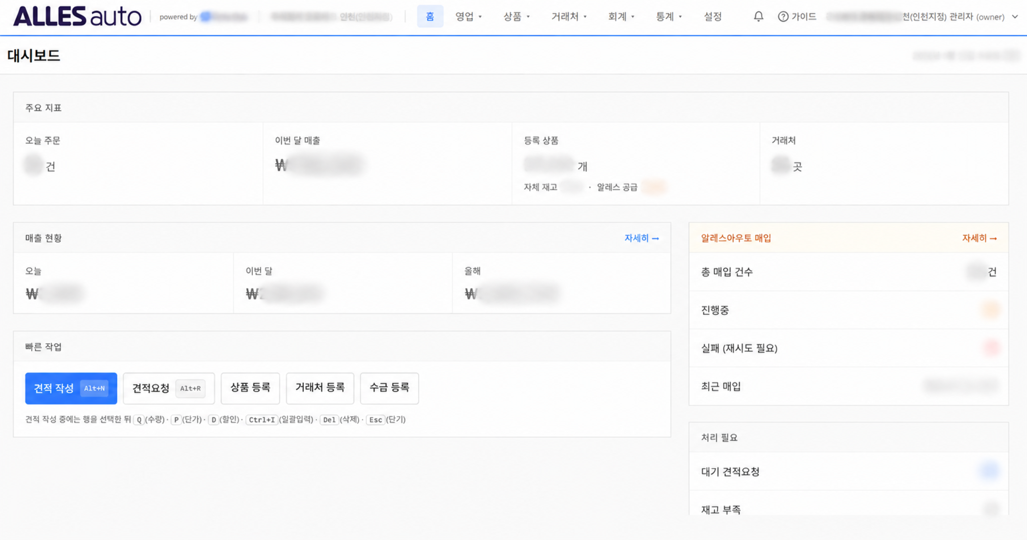This screenshot has width=1027, height=540.
Task: Click the Ctrl+I shortcut key hint
Action: (x=262, y=419)
